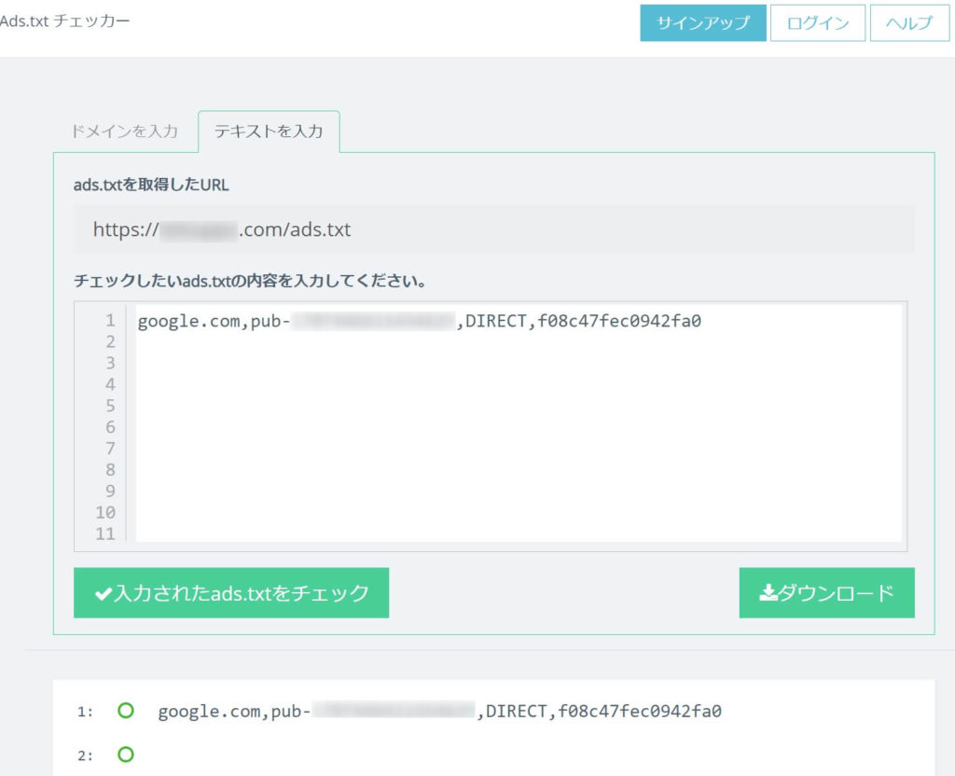Click the サインアップ button
Screen dimensions: 955x776
(x=703, y=23)
